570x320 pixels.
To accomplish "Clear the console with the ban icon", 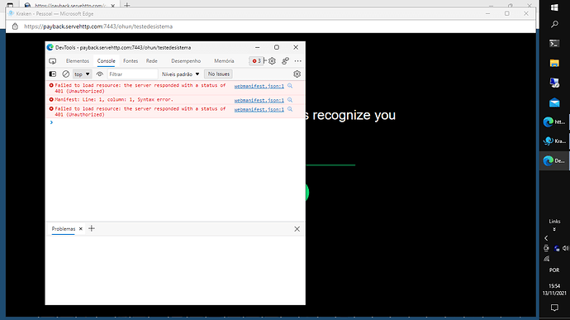I will (x=66, y=74).
